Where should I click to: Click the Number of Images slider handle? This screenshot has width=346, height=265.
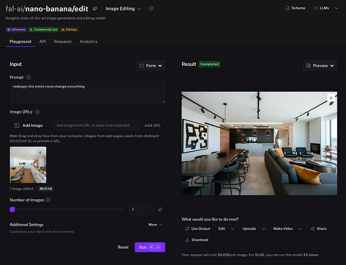(x=12, y=210)
